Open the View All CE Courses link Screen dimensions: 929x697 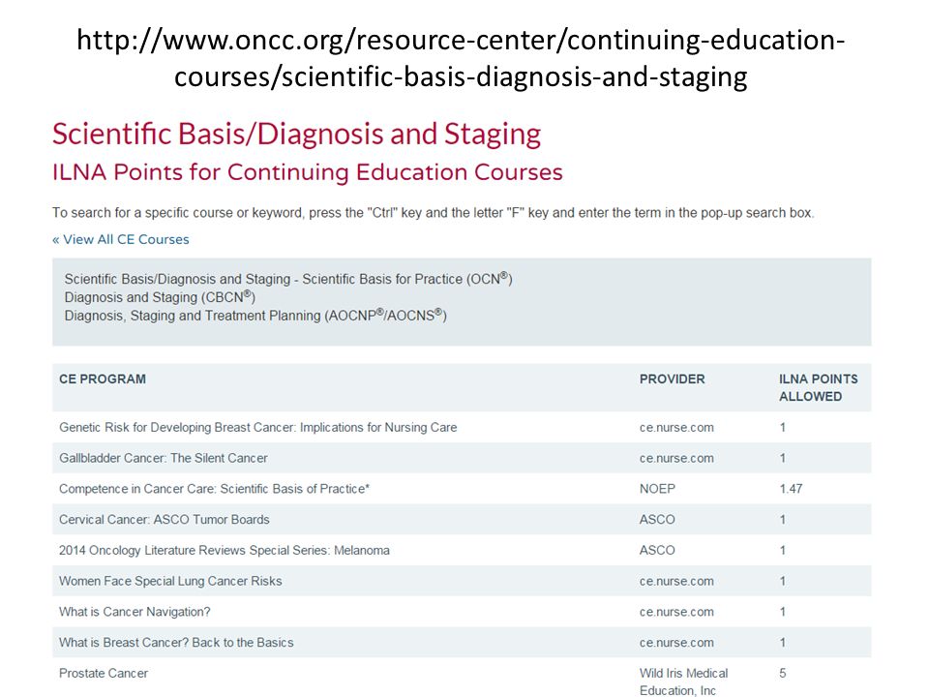click(121, 239)
